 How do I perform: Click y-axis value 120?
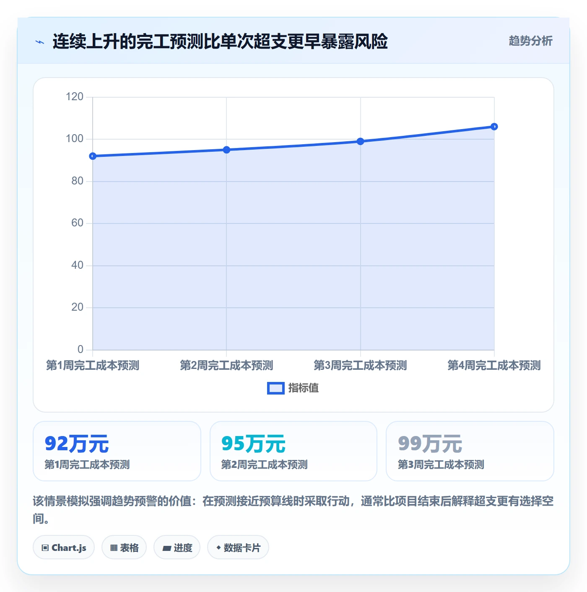[x=75, y=96]
